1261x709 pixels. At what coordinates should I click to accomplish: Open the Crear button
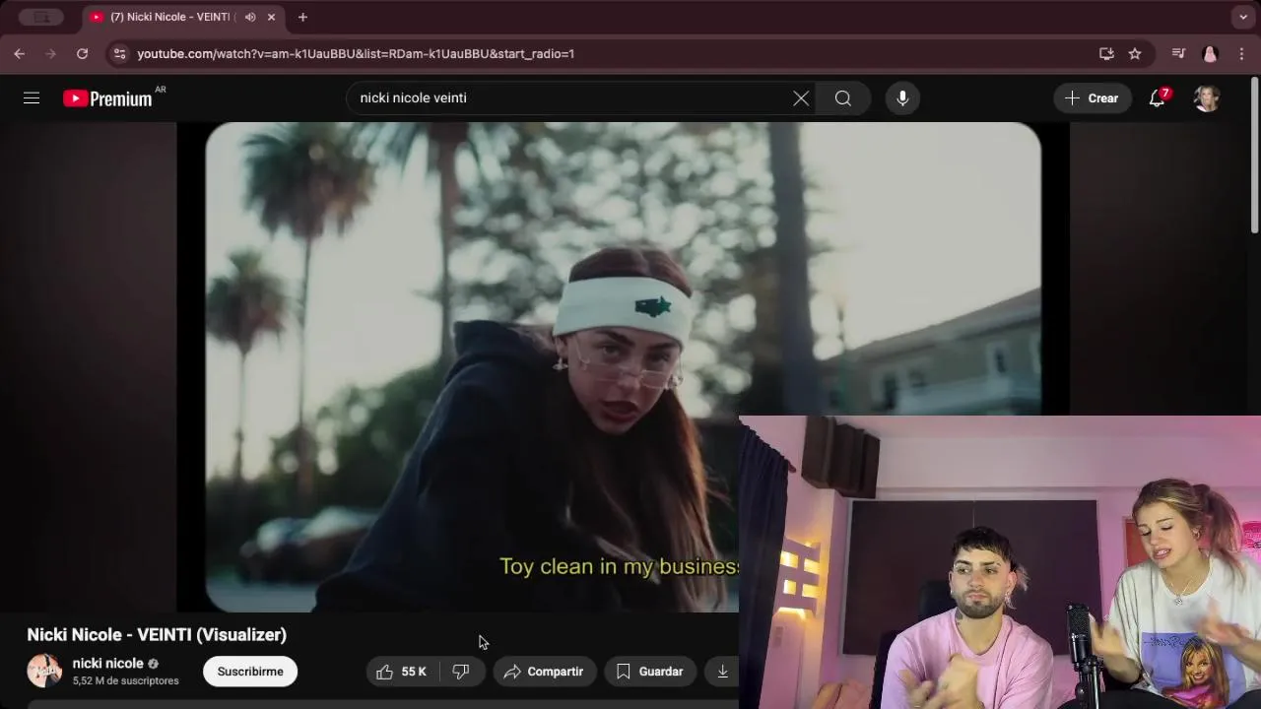1092,98
